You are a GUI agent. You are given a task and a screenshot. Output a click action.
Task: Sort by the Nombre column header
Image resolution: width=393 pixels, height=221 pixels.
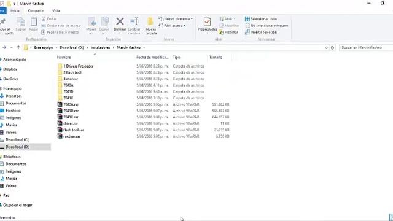tap(64, 57)
